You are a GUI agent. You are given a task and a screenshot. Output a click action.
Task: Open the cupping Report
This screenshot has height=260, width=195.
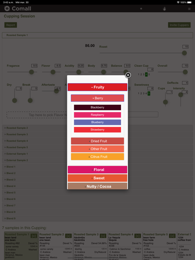point(10,25)
